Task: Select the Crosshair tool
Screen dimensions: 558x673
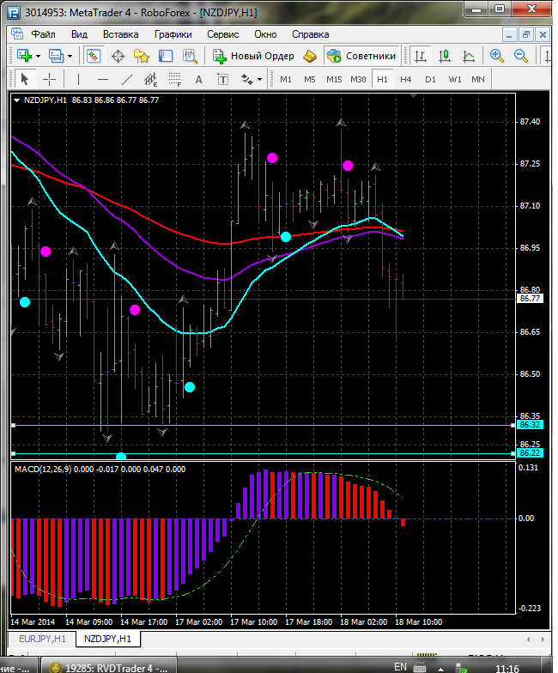Action: click(x=50, y=79)
